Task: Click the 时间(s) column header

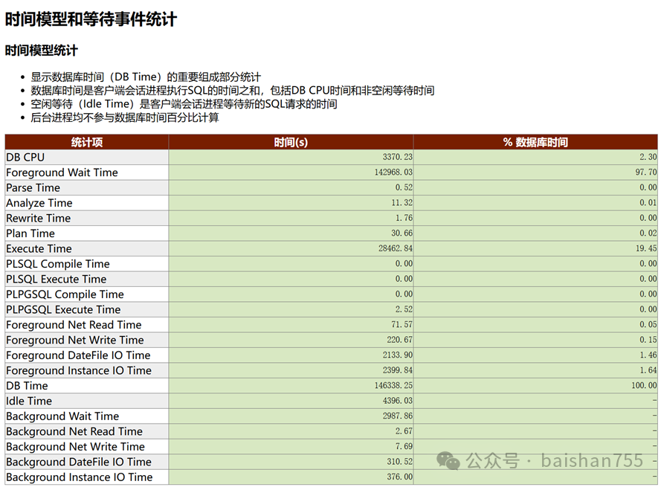Action: tap(291, 142)
